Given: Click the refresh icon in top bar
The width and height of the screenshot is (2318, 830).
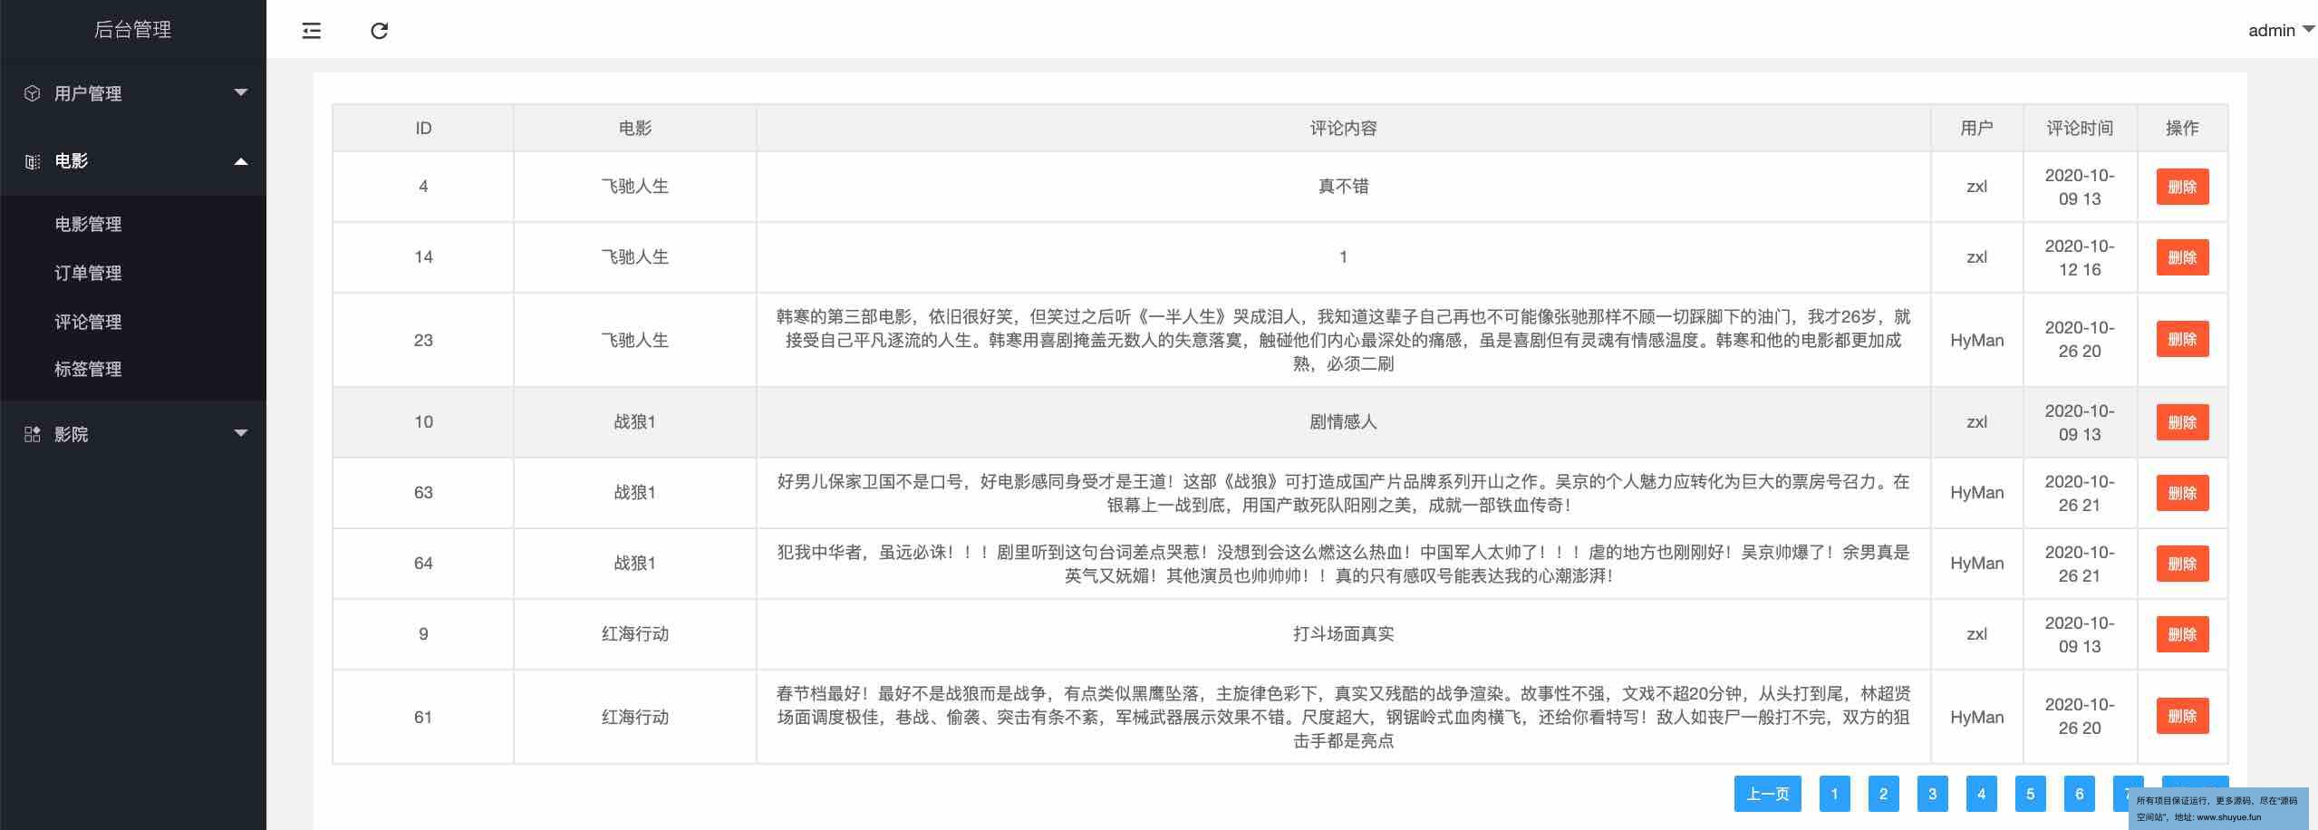Looking at the screenshot, I should click(x=379, y=31).
